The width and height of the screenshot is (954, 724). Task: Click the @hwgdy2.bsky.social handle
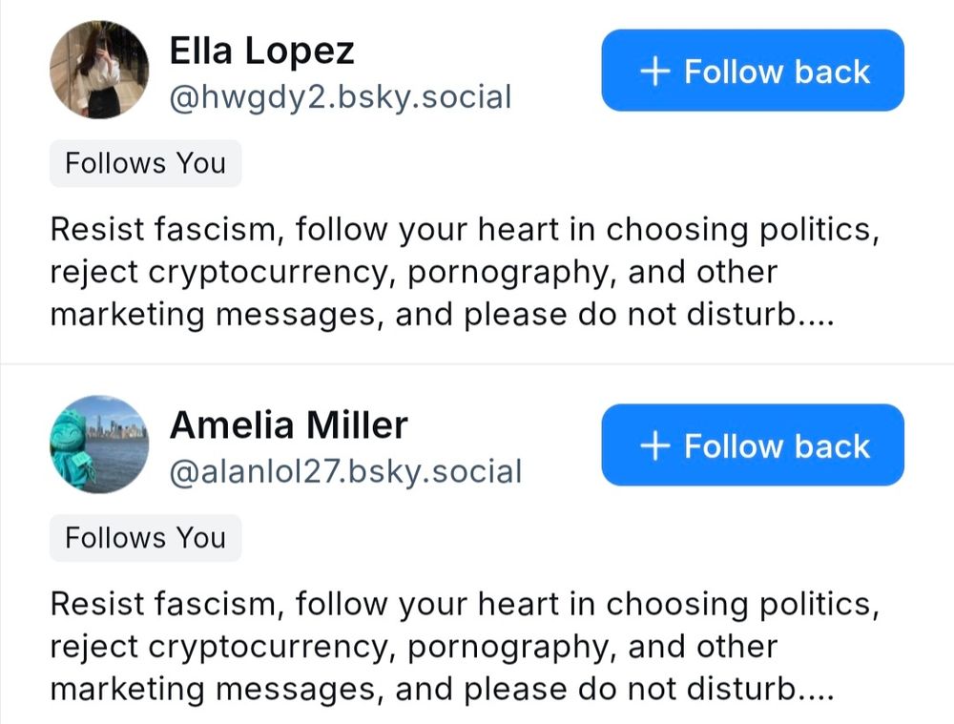tap(340, 97)
